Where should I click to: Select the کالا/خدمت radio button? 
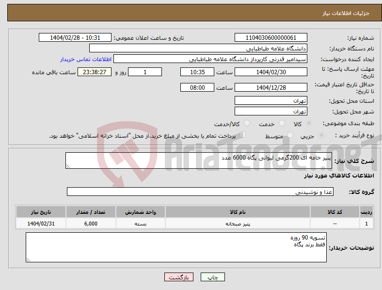(x=247, y=123)
